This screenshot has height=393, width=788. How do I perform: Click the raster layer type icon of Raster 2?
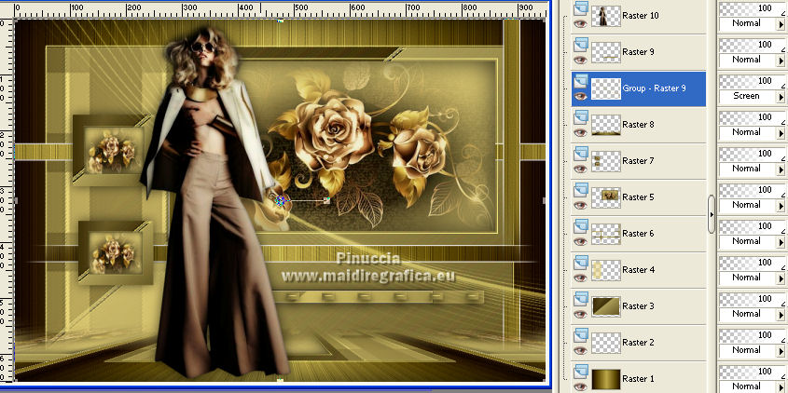click(581, 334)
